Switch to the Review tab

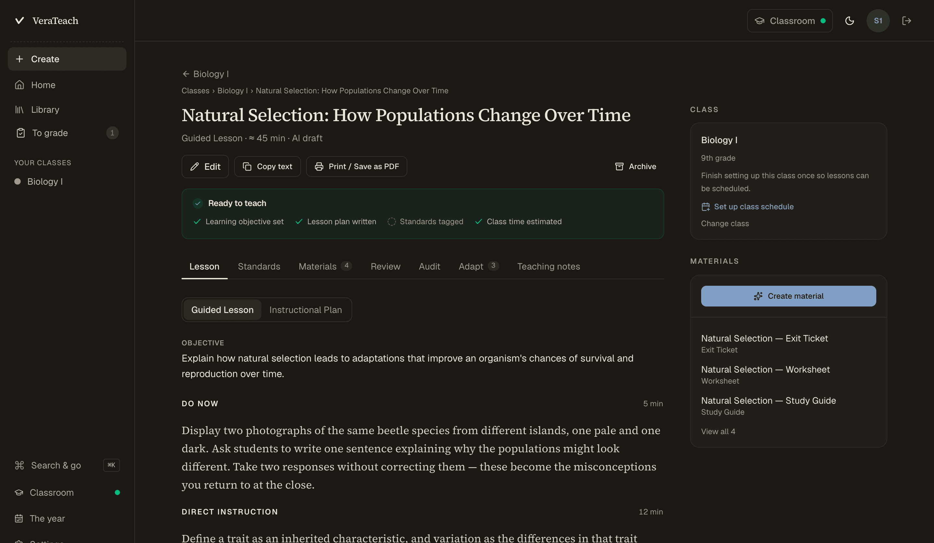(386, 266)
